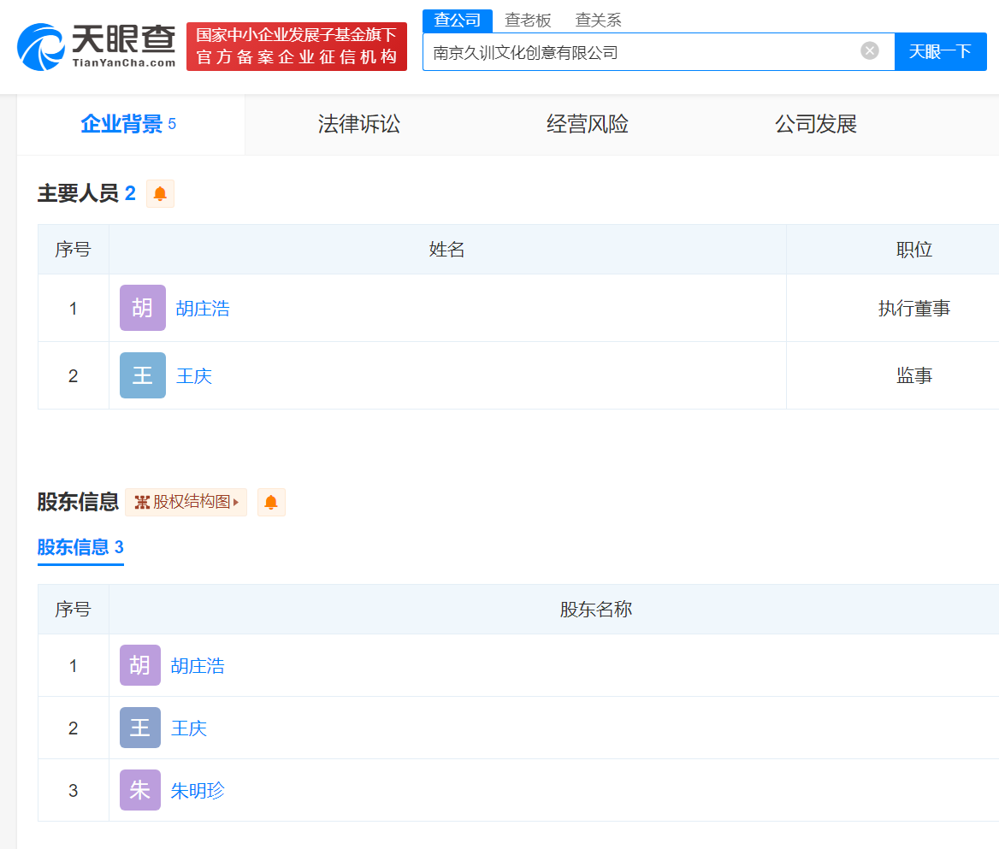Click 王庆 avatar in 主要人员 table
Screen dimensions: 999x849
click(142, 375)
